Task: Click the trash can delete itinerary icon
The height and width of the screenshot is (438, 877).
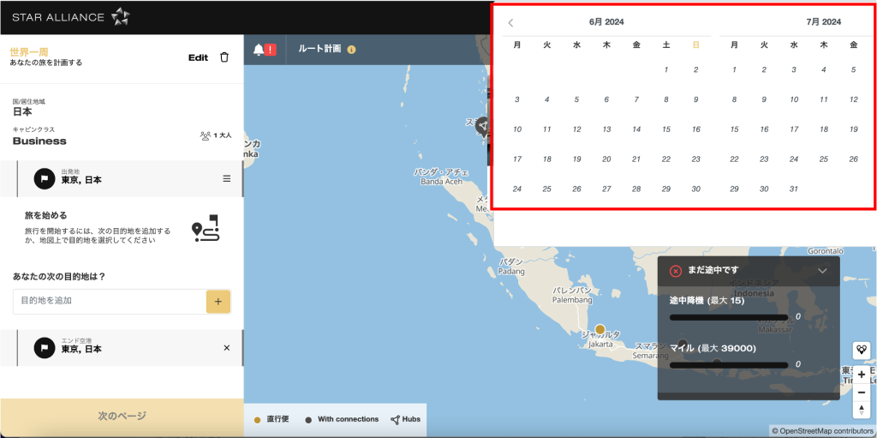Action: pos(224,57)
